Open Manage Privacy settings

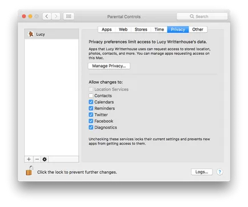coord(109,66)
